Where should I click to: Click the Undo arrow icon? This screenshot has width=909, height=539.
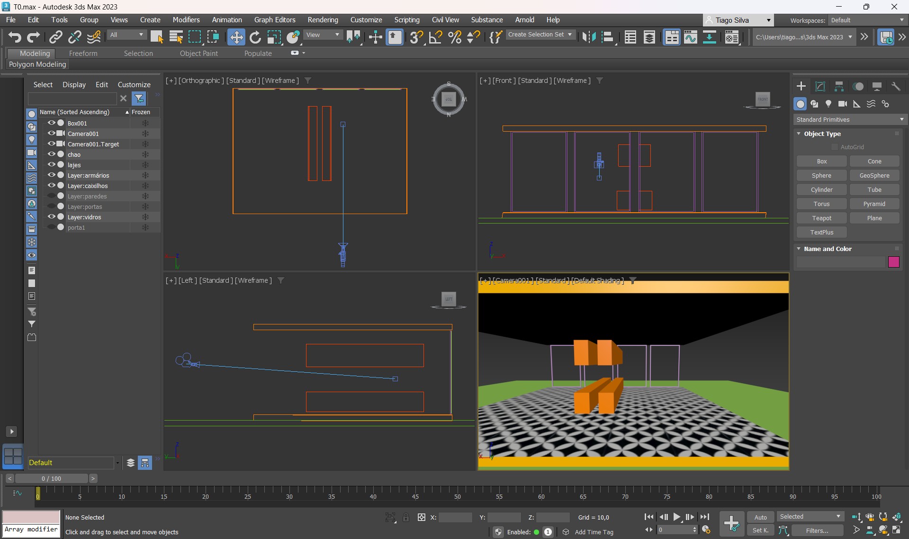coord(15,37)
